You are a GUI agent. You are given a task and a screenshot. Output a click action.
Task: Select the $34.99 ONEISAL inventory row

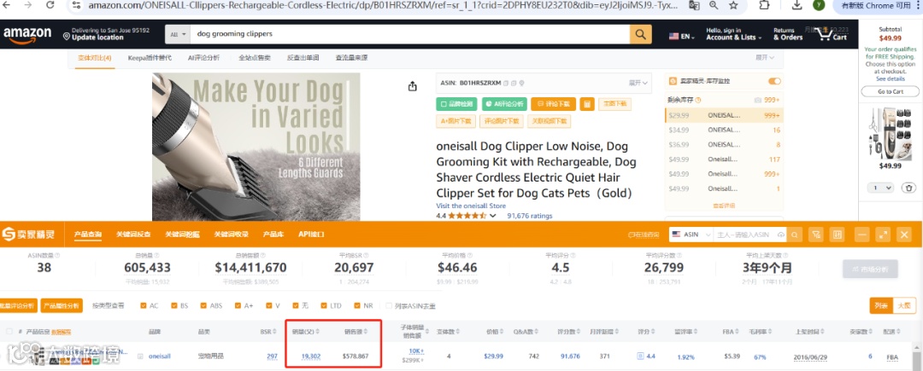[724, 130]
